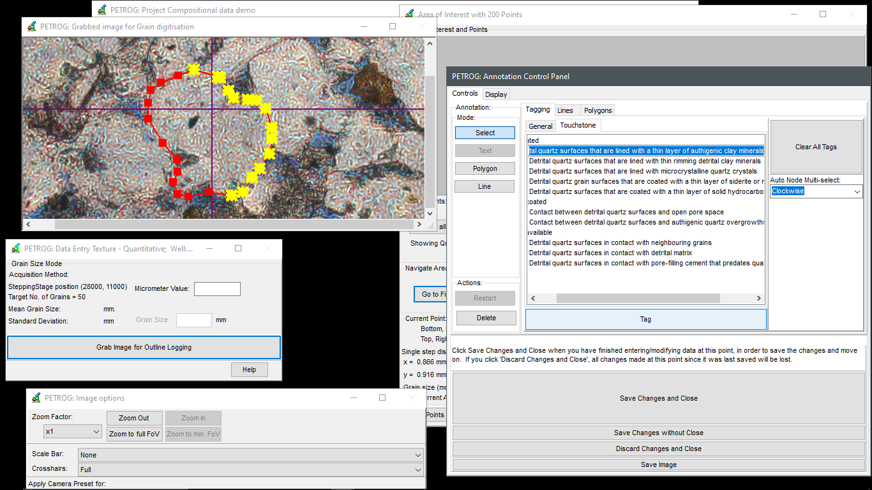Click the PETROG icon in Grabbed image window
872x490 pixels.
[30, 26]
